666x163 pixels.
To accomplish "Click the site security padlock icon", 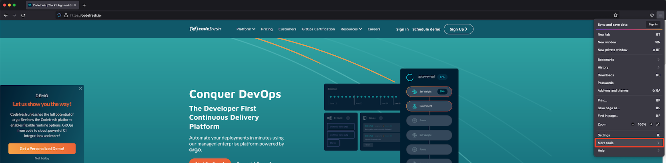I will 66,15.
